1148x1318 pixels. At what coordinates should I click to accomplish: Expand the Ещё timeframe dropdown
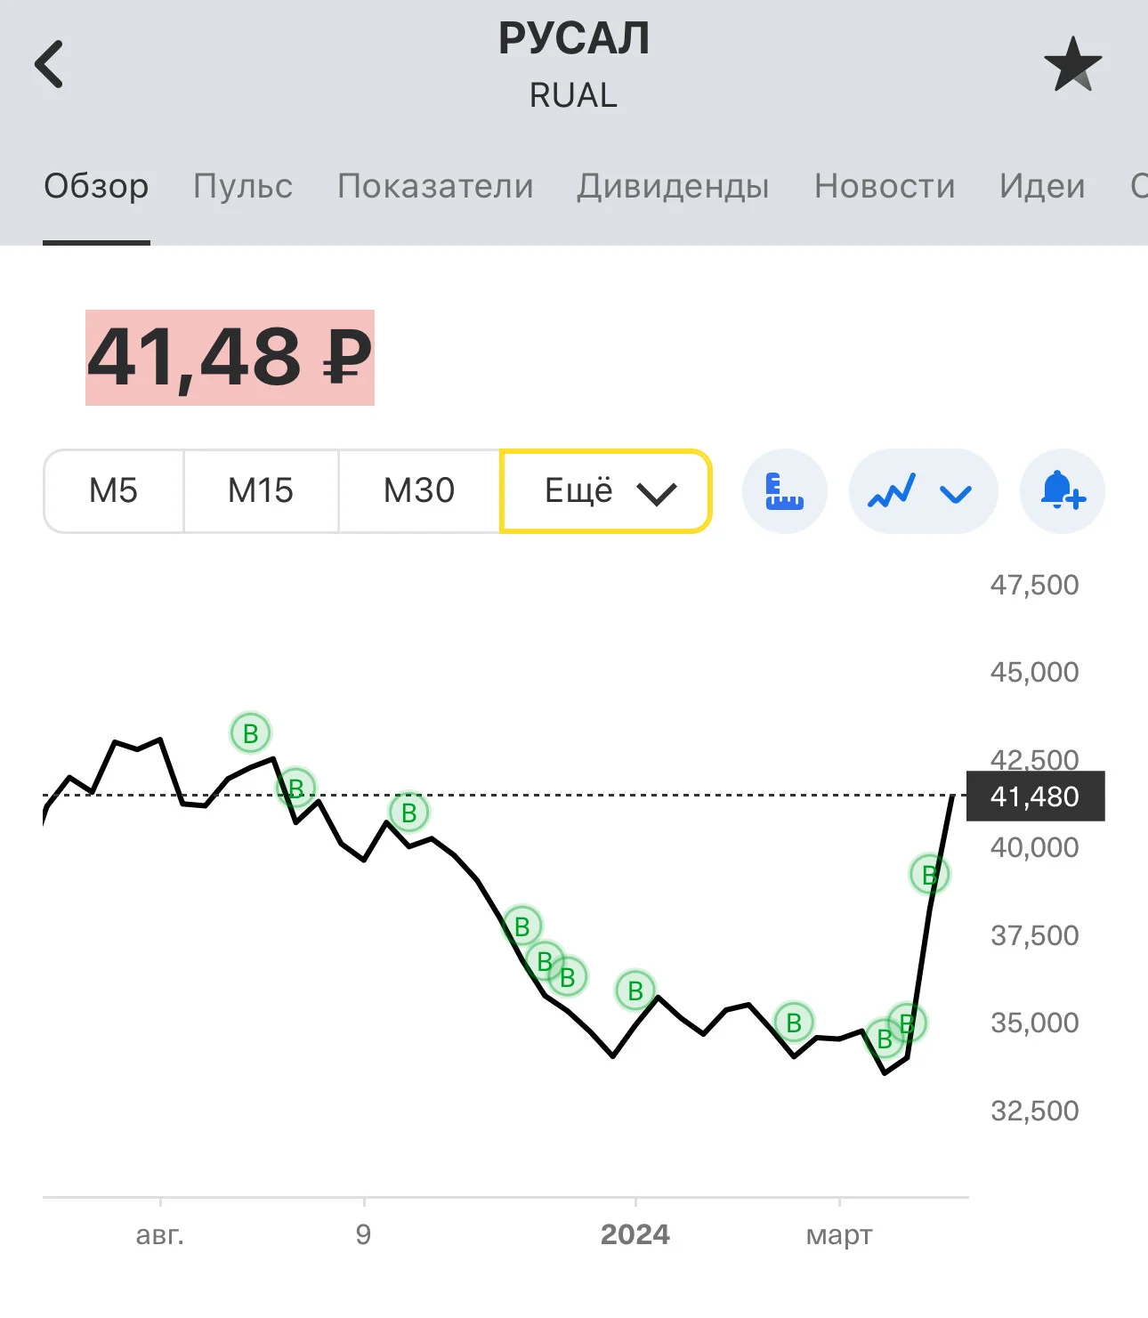[x=606, y=491]
